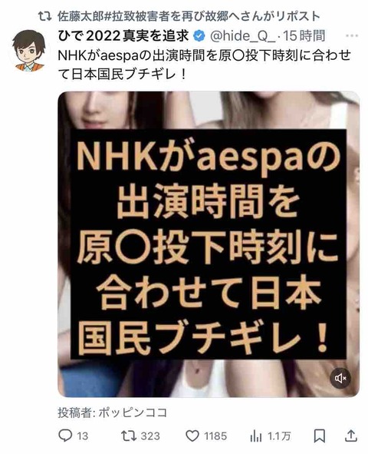Click the repost indicator icon at top

[45, 16]
